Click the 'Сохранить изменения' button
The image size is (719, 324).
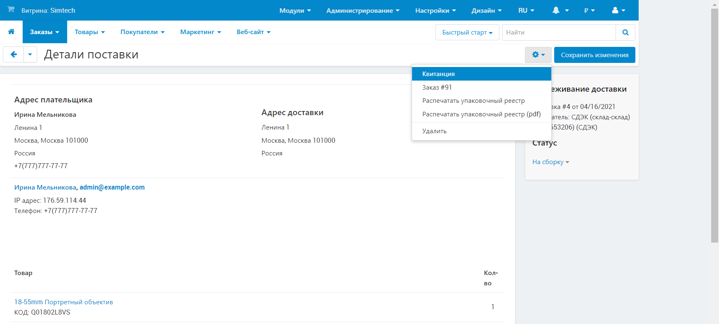594,55
